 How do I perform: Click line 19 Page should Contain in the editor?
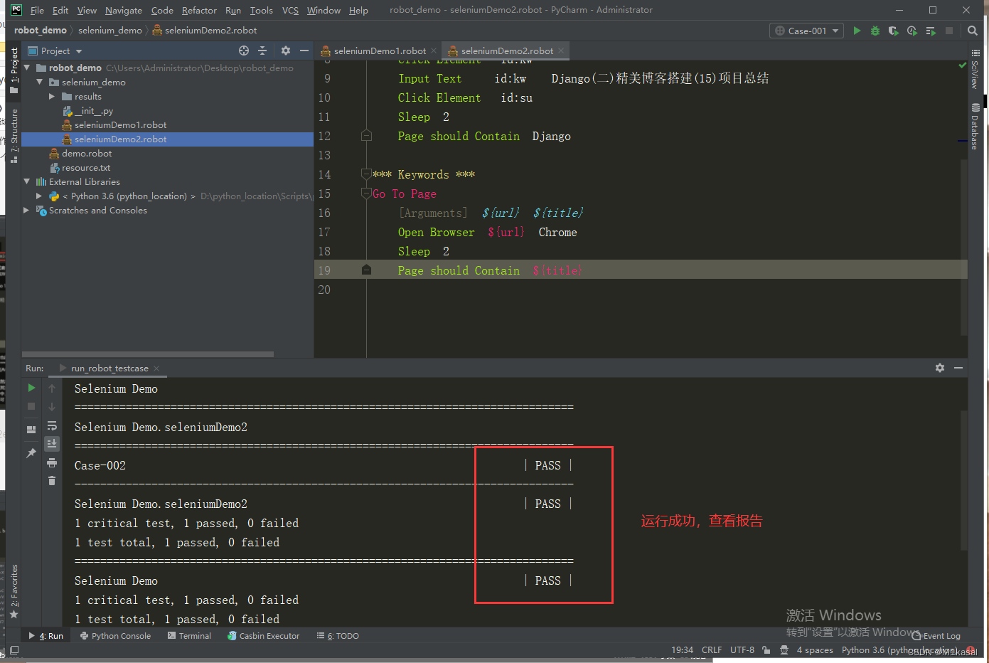[x=459, y=270]
